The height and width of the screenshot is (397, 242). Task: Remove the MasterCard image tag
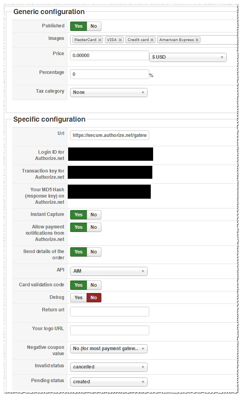tap(100, 40)
